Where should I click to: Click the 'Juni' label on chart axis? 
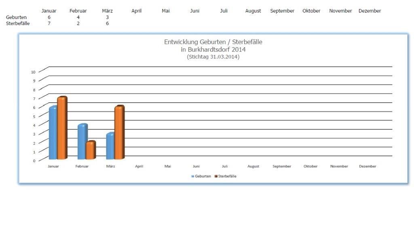point(196,166)
